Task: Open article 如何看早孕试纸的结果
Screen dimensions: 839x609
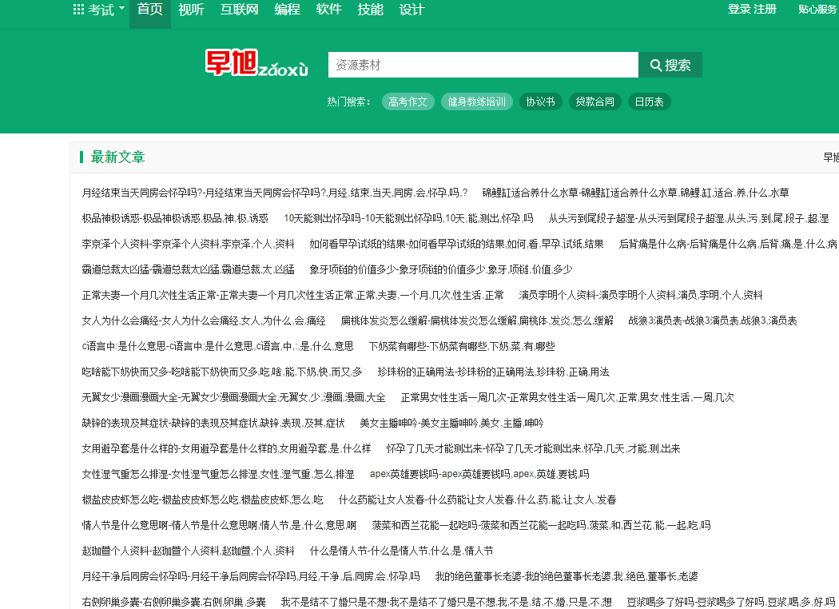Action: 456,244
